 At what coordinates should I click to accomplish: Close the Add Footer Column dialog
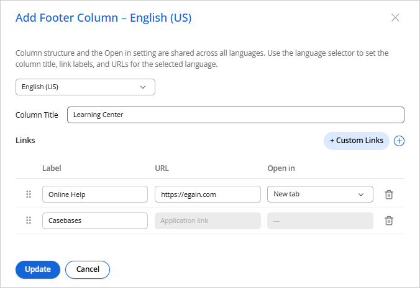coord(395,17)
